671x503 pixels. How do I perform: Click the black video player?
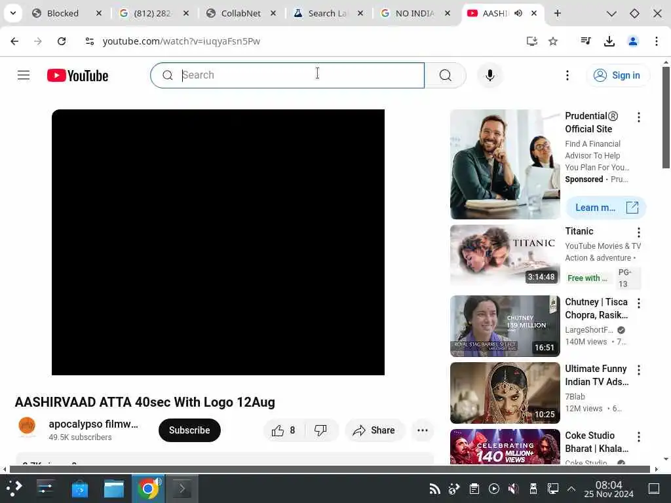[x=218, y=242]
